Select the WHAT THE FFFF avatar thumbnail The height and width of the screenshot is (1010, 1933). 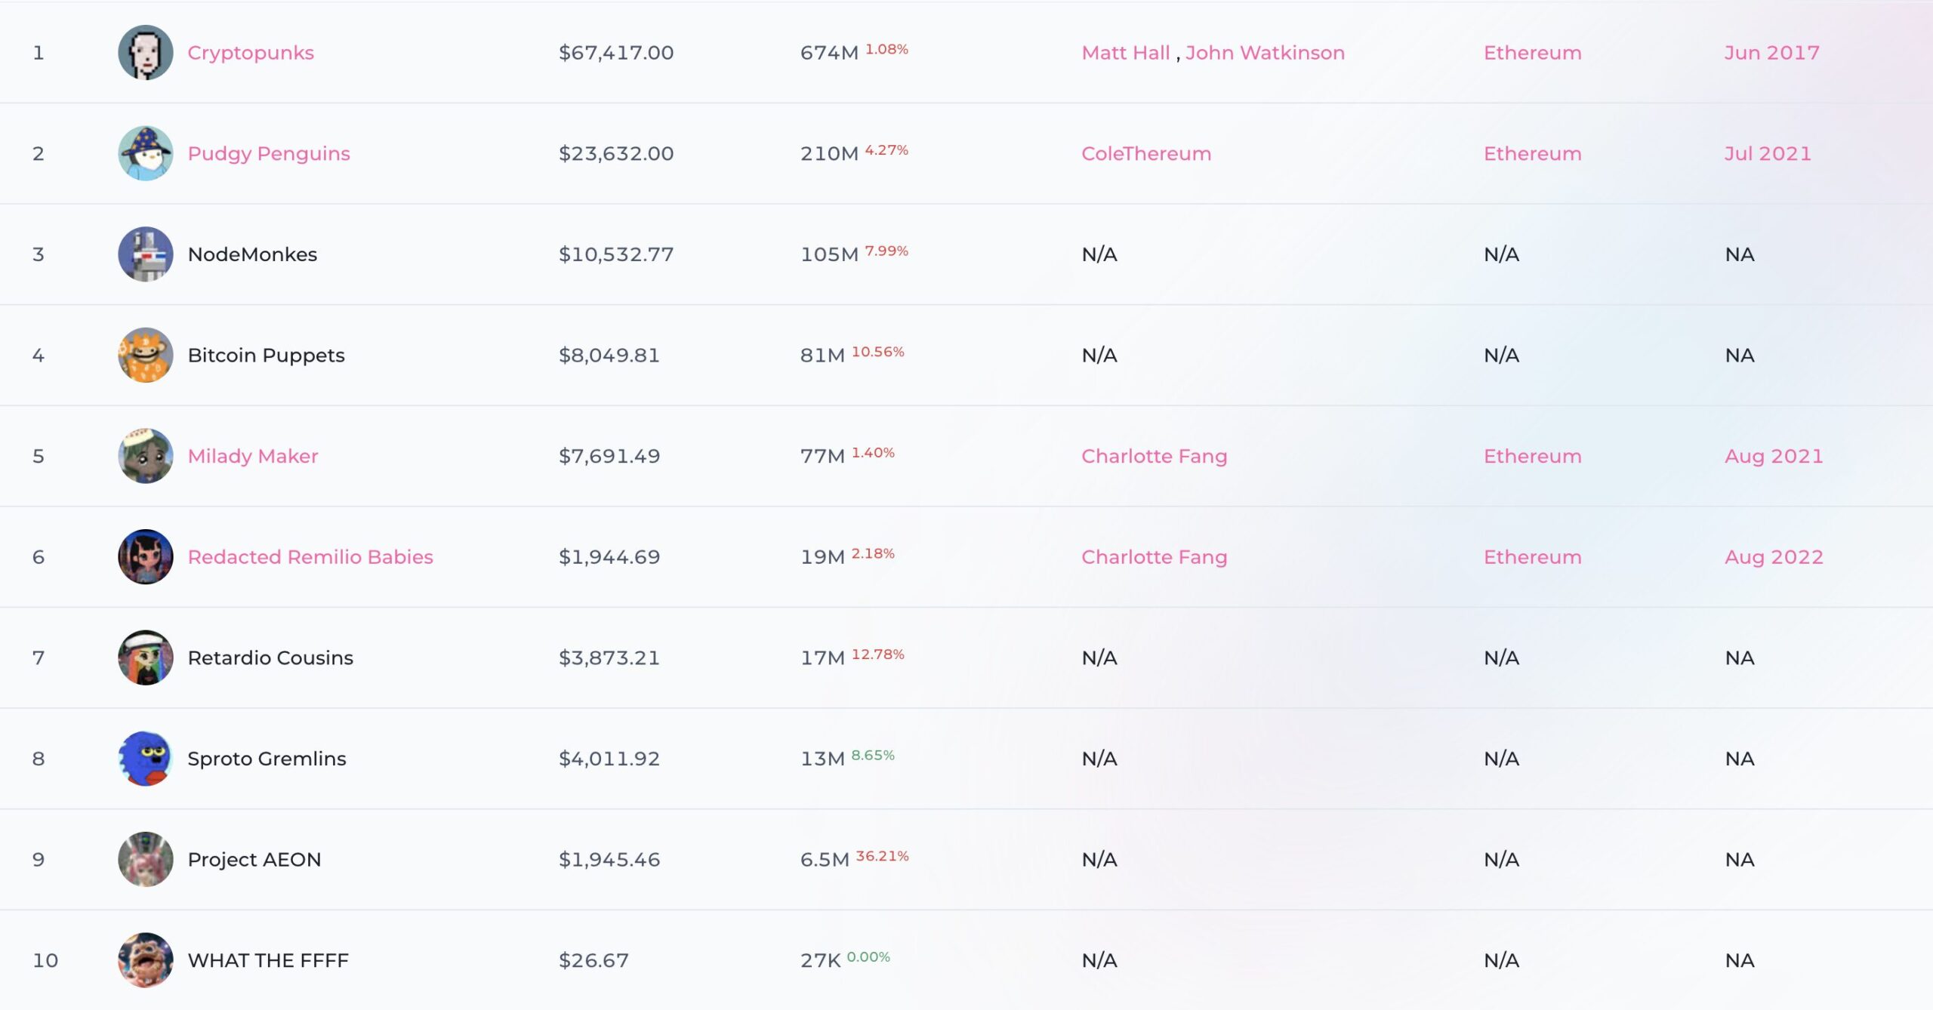pos(146,960)
